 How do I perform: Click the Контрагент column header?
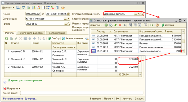(64, 43)
